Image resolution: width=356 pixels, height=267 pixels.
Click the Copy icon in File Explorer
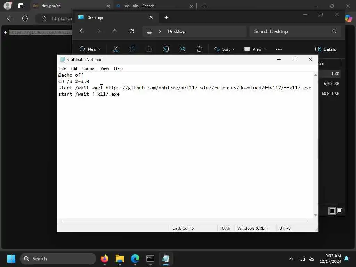coord(132,49)
